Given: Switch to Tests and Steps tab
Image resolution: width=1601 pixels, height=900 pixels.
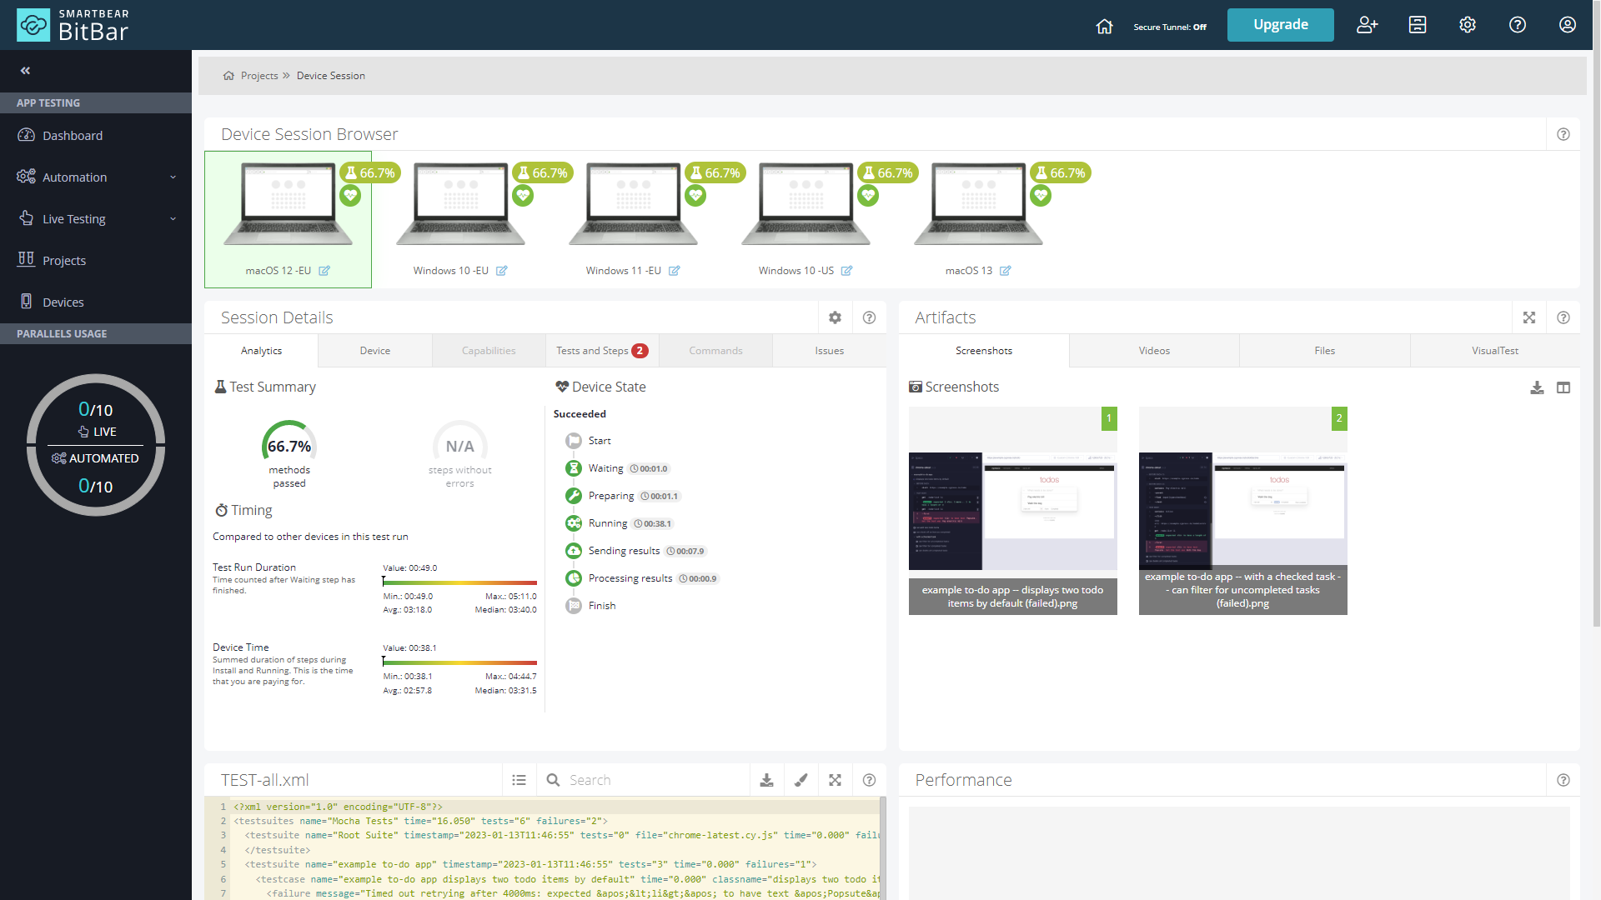Looking at the screenshot, I should coord(601,351).
